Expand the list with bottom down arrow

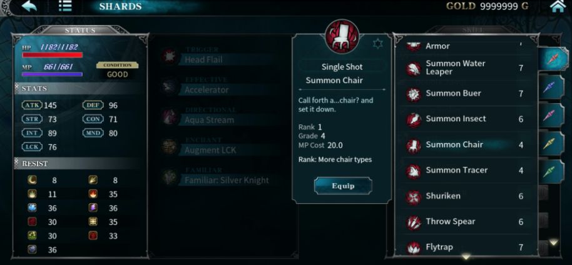click(466, 257)
